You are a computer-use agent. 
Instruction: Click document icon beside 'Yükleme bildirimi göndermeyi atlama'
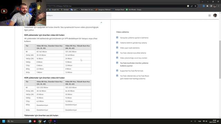point(117,43)
